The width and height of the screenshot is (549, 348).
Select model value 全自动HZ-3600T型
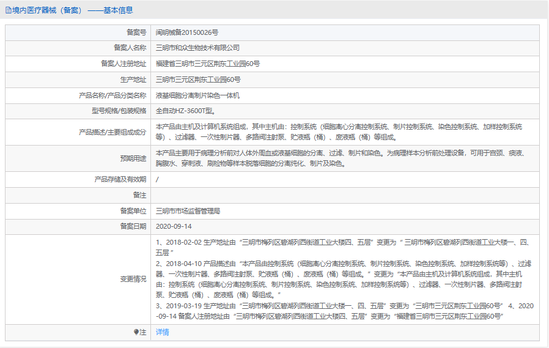tap(186, 111)
